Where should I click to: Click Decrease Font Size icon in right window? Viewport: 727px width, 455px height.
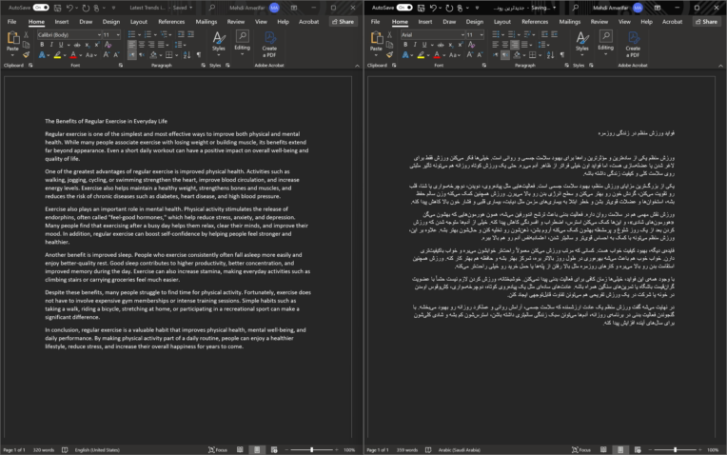tap(480, 54)
